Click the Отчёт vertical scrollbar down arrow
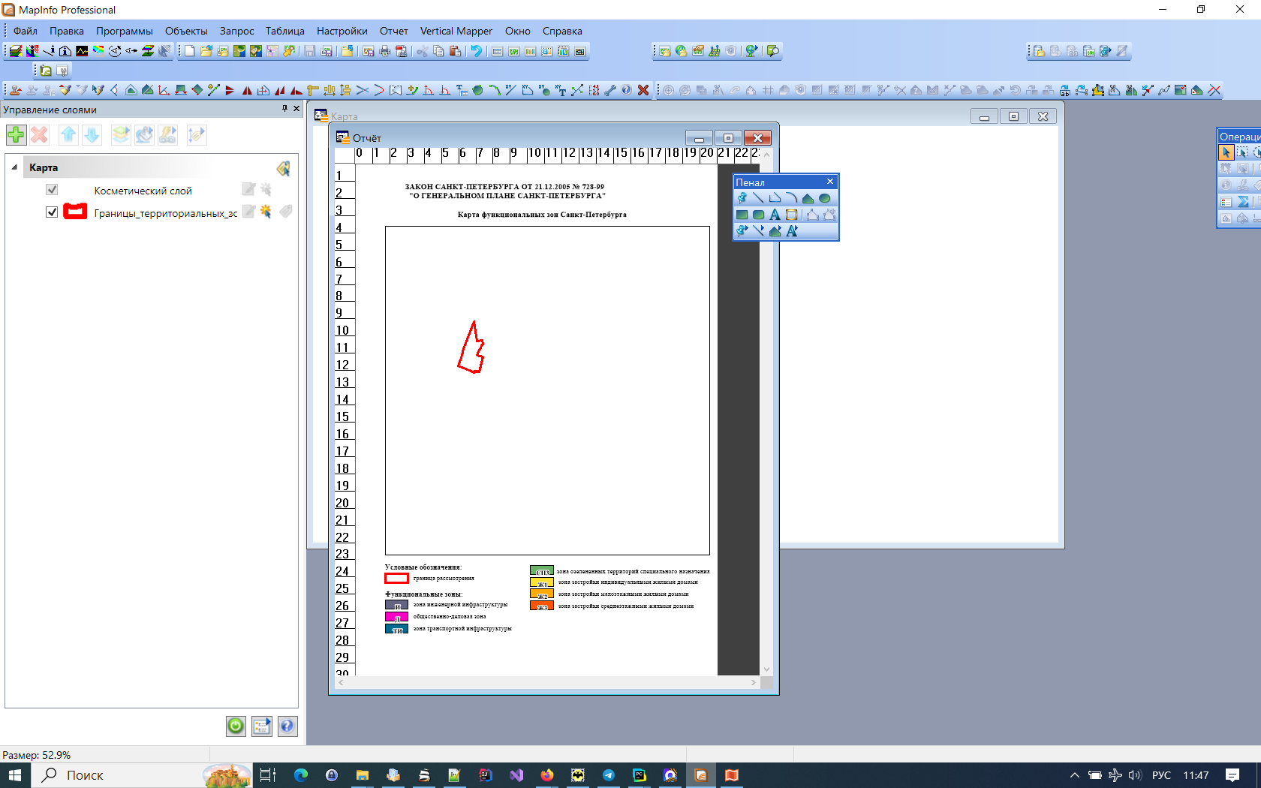 click(x=766, y=669)
